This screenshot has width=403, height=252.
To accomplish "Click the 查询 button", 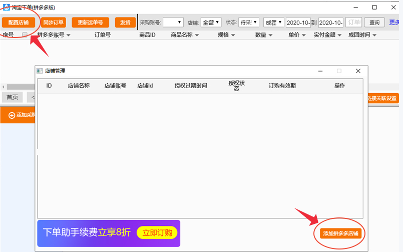I will 374,23.
